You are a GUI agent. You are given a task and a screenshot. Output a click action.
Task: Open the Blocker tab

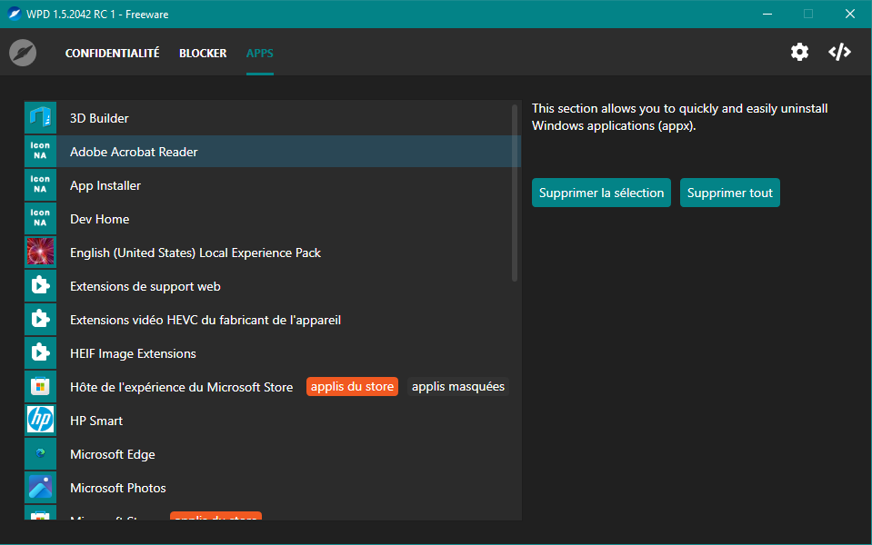[x=203, y=54]
